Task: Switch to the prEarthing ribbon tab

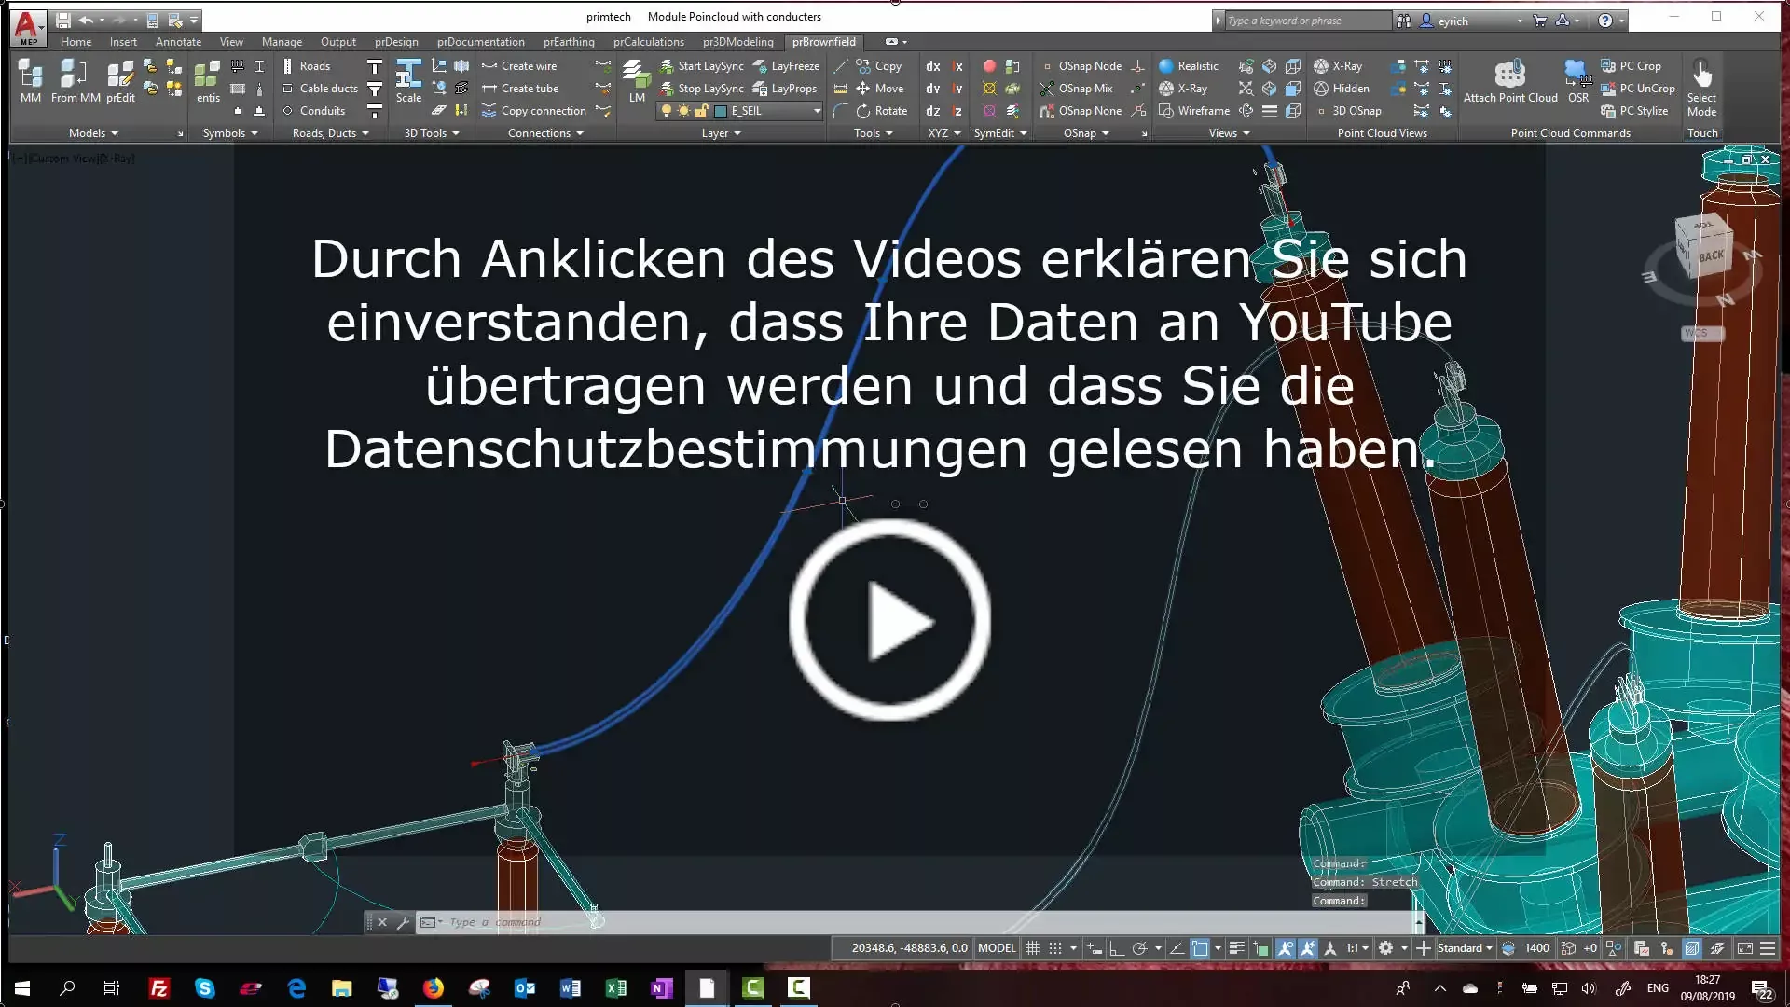Action: pyautogui.click(x=569, y=42)
